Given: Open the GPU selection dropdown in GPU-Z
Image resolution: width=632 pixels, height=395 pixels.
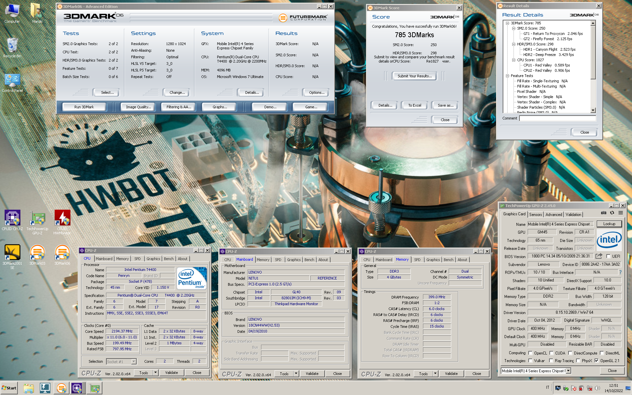Looking at the screenshot, I should 568,371.
